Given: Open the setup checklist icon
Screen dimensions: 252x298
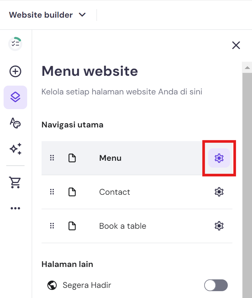Looking at the screenshot, I should pos(15,43).
